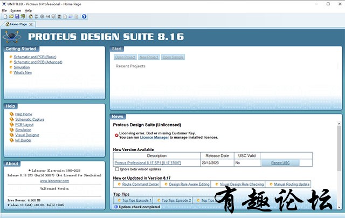Open the What's New link

pos(23,72)
